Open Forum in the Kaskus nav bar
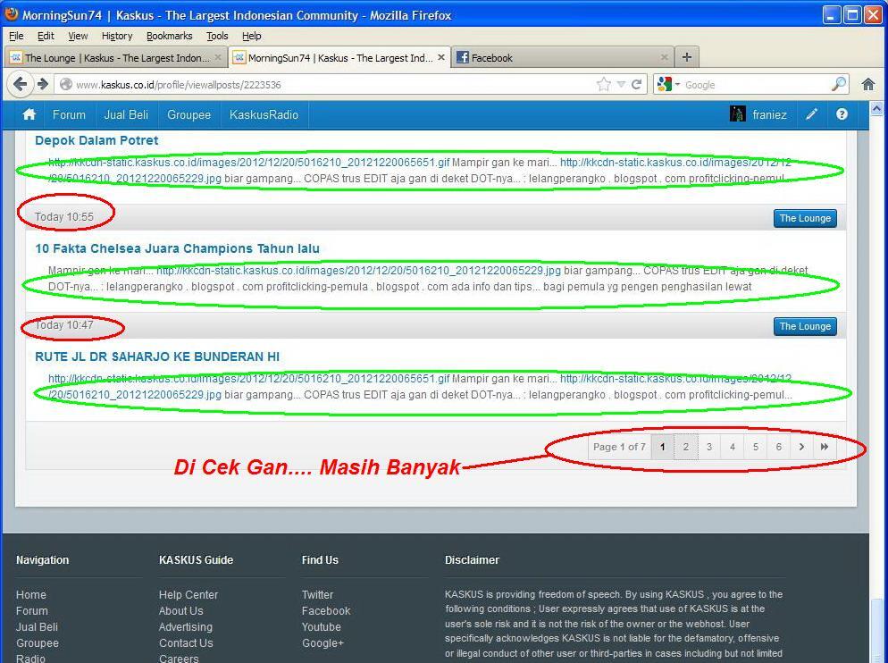 [x=69, y=114]
